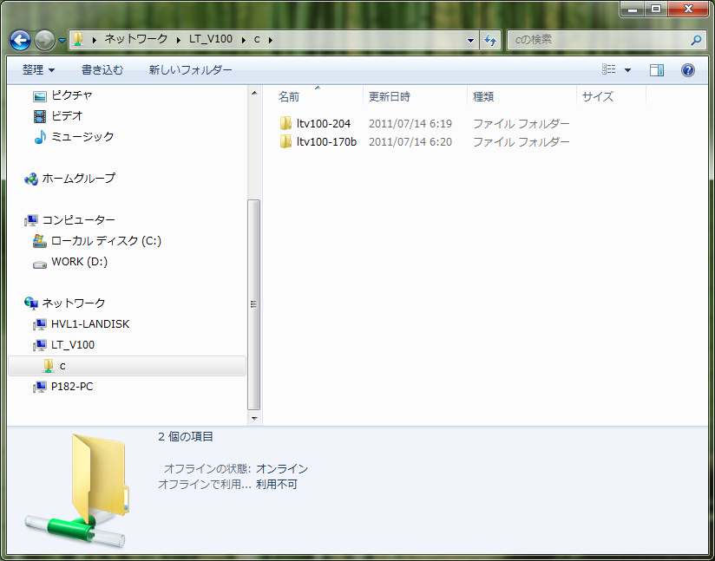The width and height of the screenshot is (715, 561).
Task: Open the WORK (D:) drive
Action: (x=79, y=262)
